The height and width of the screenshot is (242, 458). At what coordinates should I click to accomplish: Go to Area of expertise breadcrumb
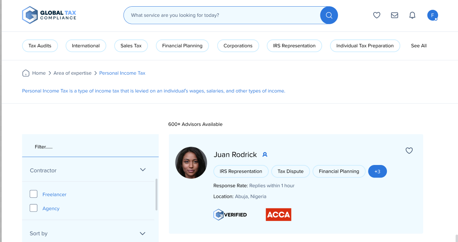[72, 73]
